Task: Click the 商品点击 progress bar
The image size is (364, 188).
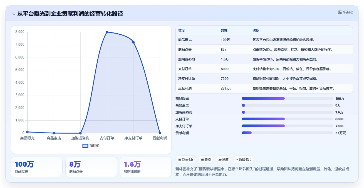Action: pos(287,105)
